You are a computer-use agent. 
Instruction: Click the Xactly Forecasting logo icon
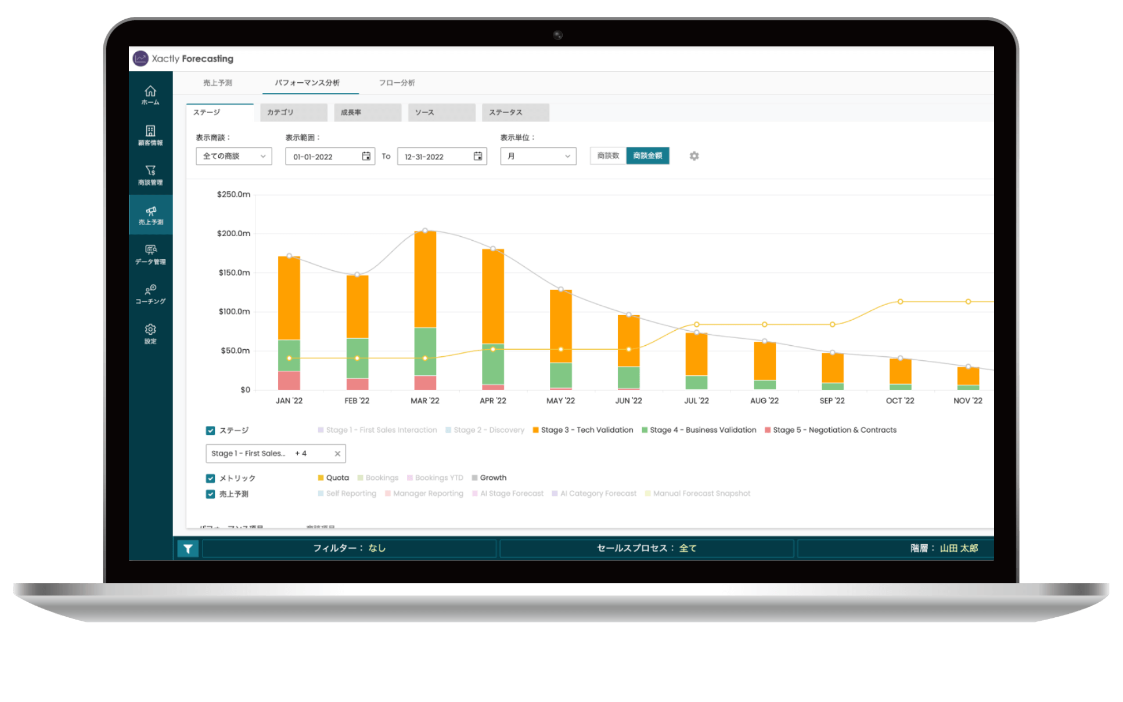(141, 59)
